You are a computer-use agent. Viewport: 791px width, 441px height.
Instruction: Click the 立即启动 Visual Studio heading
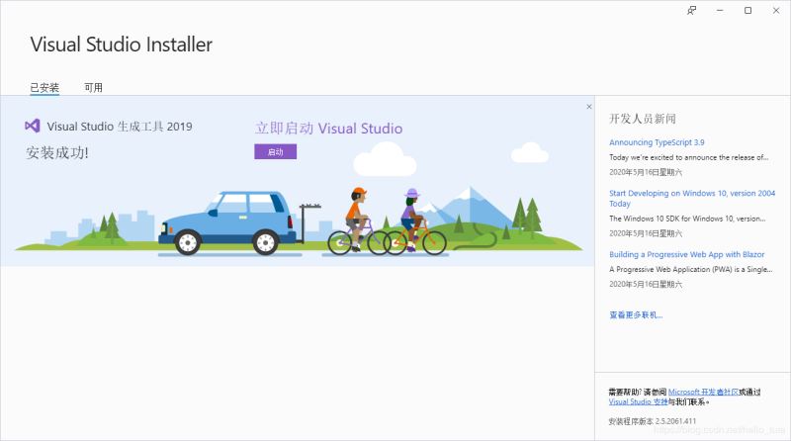(x=328, y=129)
